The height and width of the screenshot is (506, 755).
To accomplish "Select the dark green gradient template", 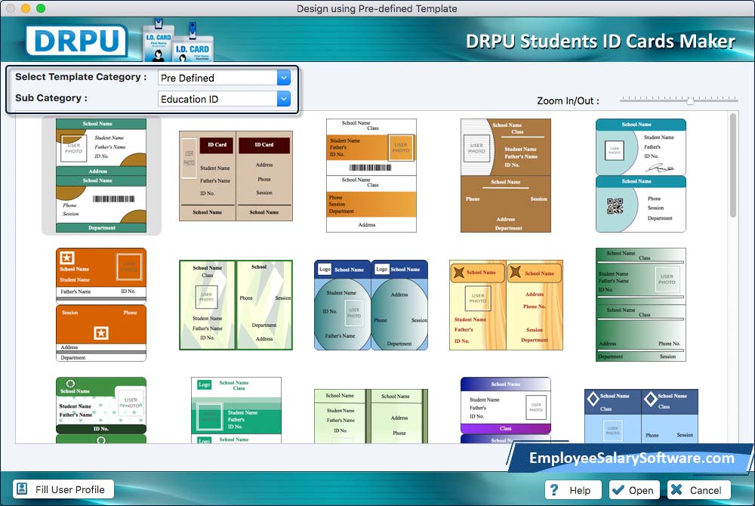I will (x=641, y=305).
